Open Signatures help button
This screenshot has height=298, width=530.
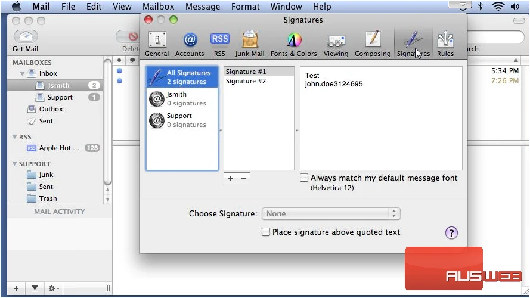coord(451,233)
